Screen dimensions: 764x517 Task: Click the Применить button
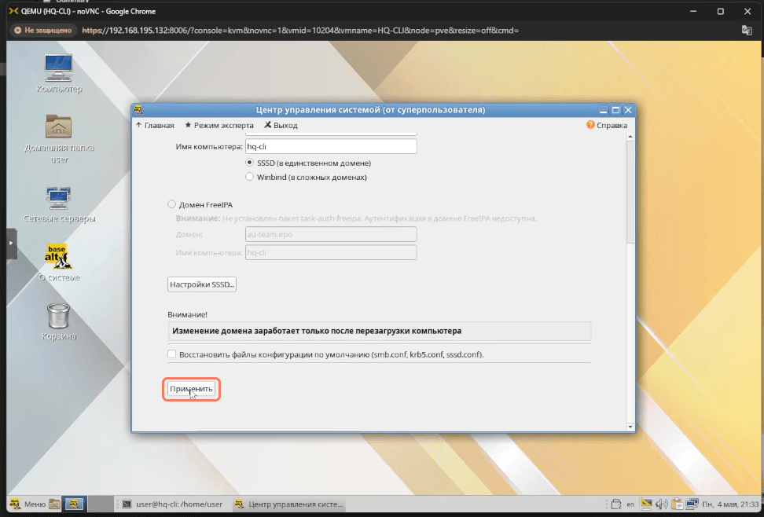pos(191,389)
